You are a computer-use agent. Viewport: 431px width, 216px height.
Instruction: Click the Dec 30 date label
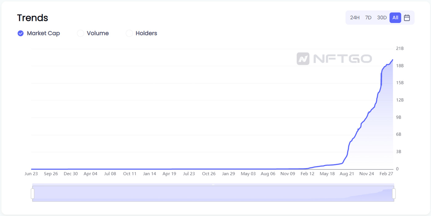pyautogui.click(x=70, y=174)
